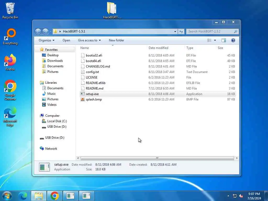
Task: Open Videos library
Action: click(x=52, y=105)
